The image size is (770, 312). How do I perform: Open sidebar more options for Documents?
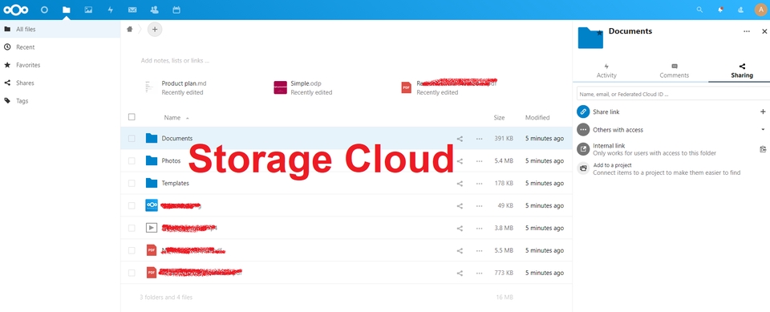coord(747,31)
